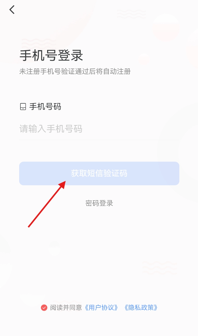Click the closing bracket of 《隐私政策》
Viewport: 198px width, 336px height.
(156, 308)
